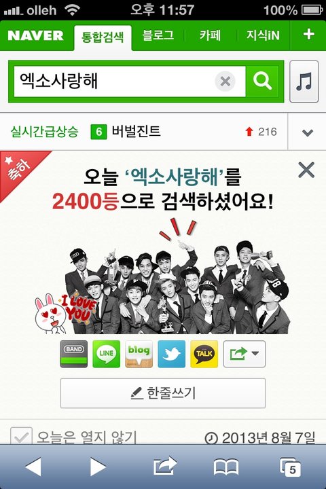Switch to the 지식iN tab
The width and height of the screenshot is (326, 489).
point(263,35)
